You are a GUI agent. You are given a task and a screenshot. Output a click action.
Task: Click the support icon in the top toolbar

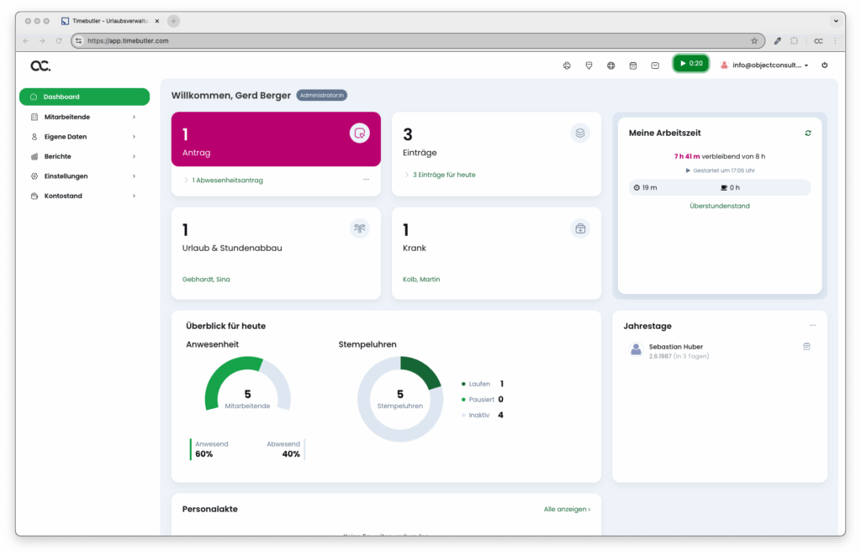567,65
